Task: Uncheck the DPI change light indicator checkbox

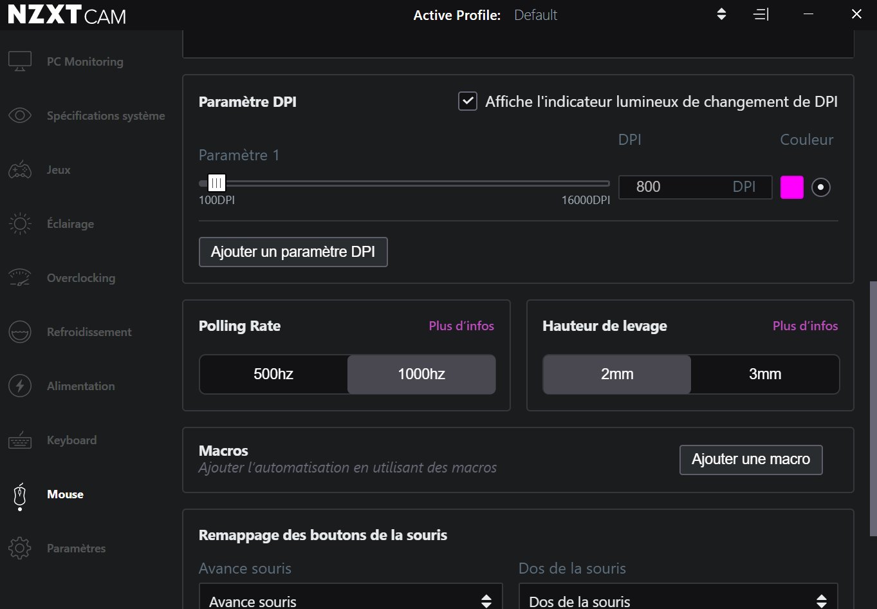Action: pyautogui.click(x=468, y=102)
